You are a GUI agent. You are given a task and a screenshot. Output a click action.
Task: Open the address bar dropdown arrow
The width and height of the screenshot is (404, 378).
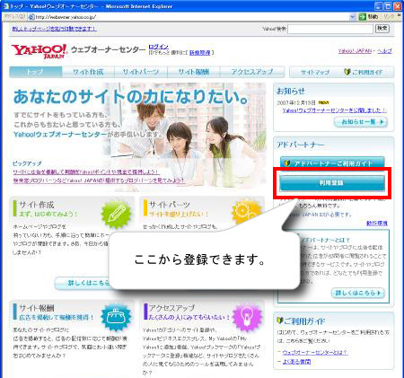pos(353,17)
